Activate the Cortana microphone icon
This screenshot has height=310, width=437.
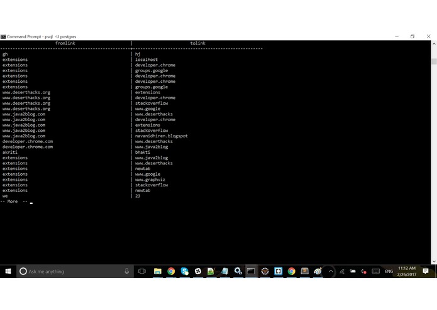point(127,271)
